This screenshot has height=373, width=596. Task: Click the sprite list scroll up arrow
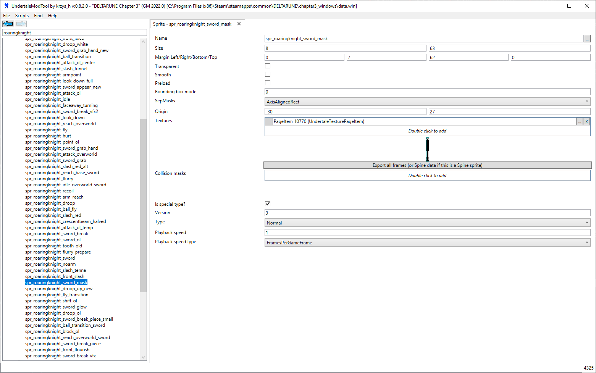coord(143,42)
